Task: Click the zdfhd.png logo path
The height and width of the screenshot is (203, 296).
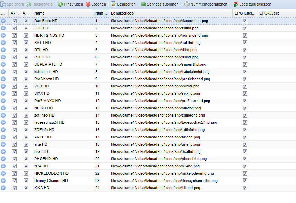Action: click(x=155, y=28)
